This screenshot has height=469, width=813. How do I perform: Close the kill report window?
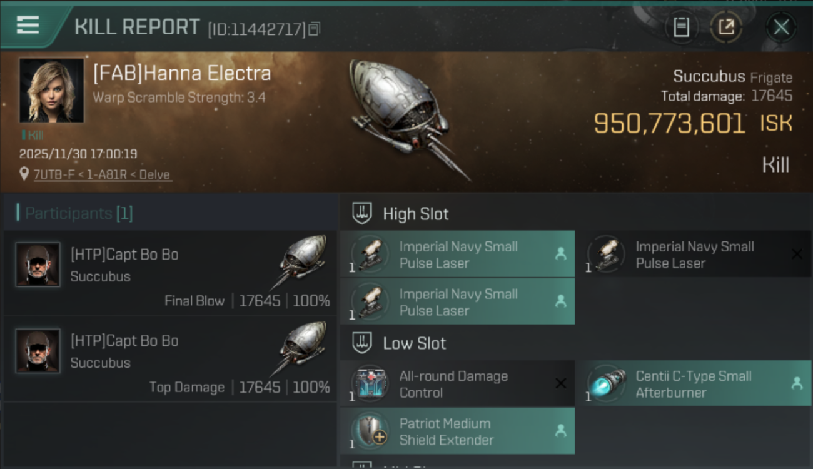pos(781,27)
